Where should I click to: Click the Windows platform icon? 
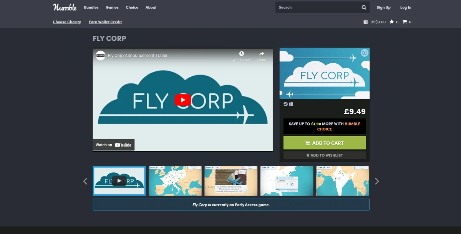point(291,104)
